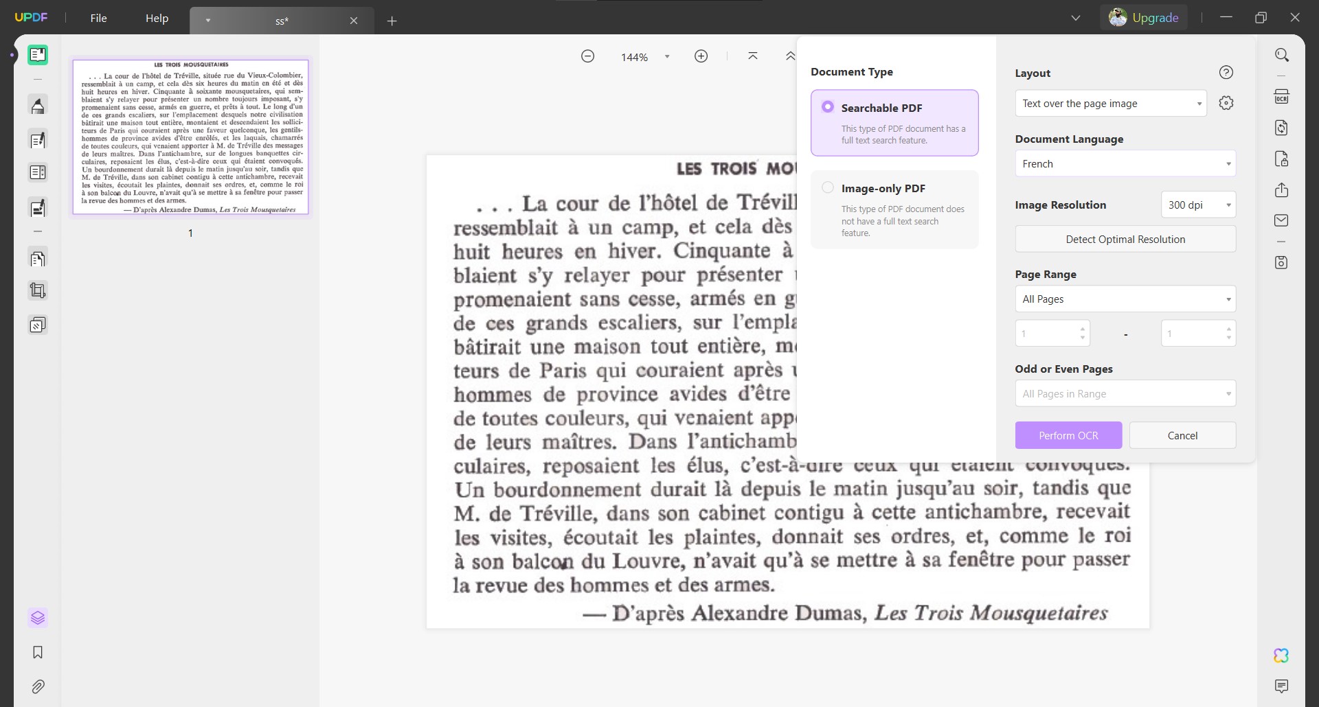This screenshot has height=707, width=1319.
Task: Open the image resolution dpi selector
Action: coord(1198,205)
